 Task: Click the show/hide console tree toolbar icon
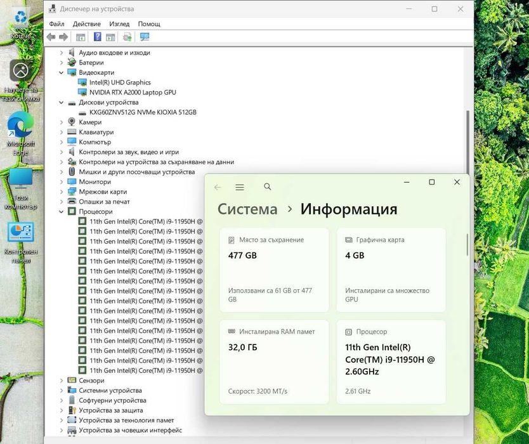[x=81, y=37]
